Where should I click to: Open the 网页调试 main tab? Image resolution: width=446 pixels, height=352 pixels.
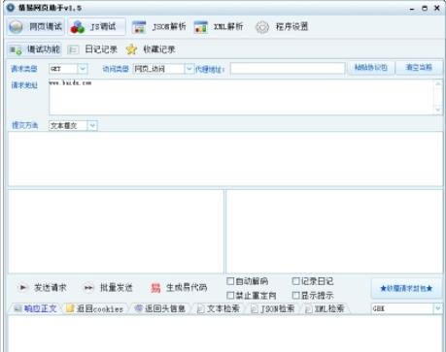36,26
